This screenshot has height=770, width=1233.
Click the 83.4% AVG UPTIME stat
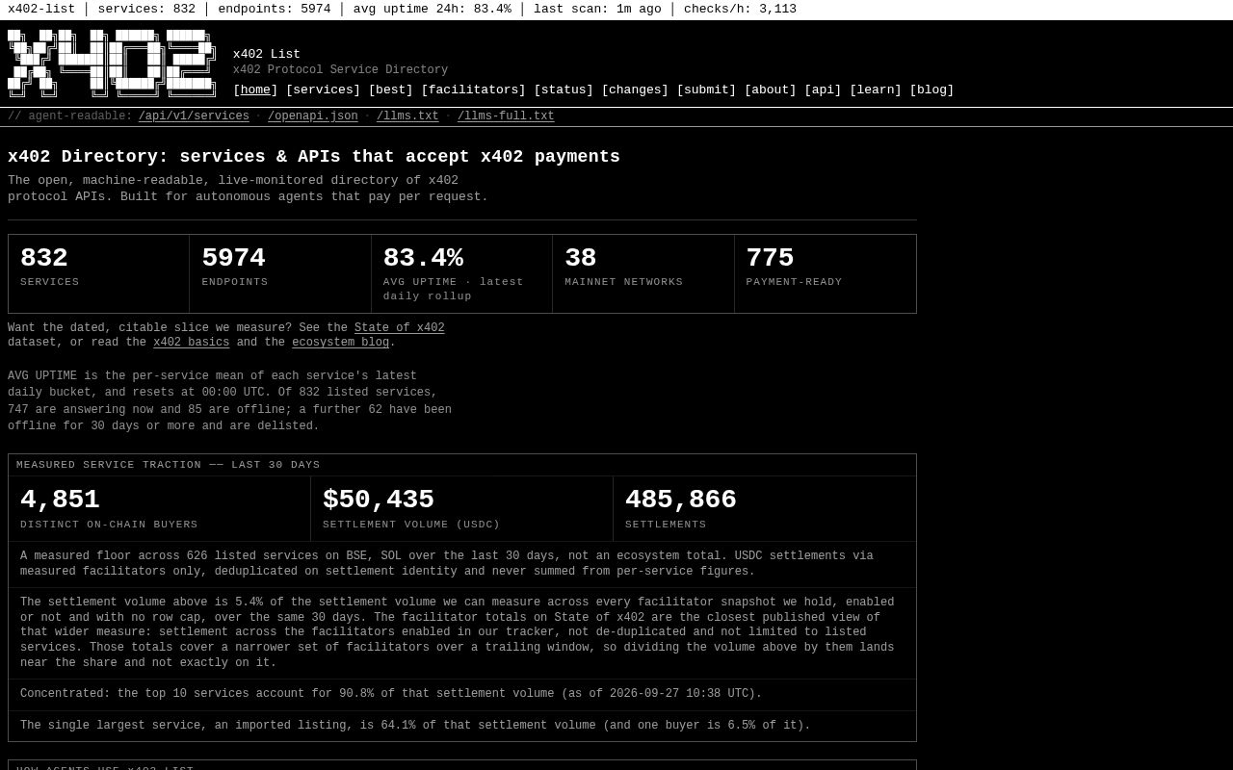tap(461, 273)
